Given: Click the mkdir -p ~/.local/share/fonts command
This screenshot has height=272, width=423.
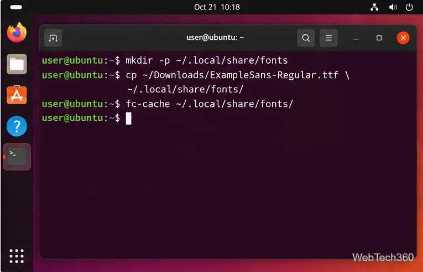Looking at the screenshot, I should tap(207, 60).
